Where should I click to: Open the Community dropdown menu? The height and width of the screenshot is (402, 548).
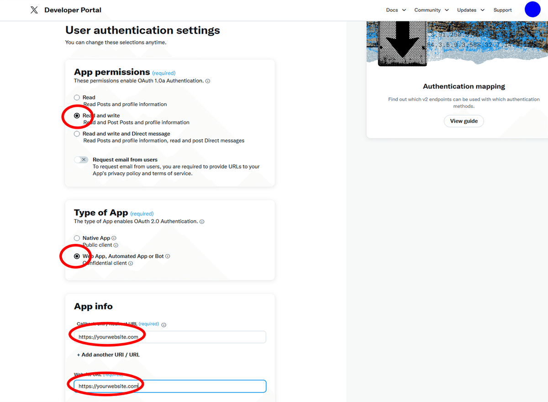pos(431,10)
